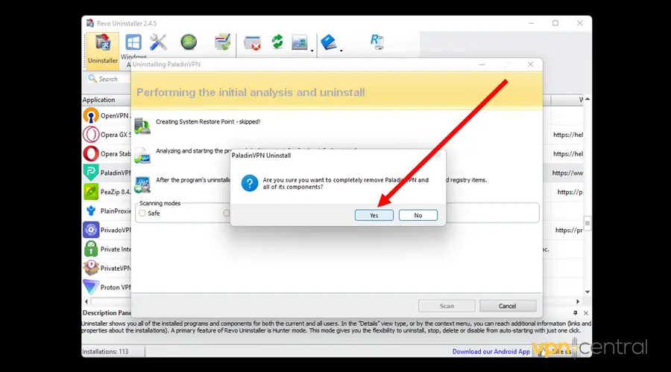The image size is (671, 372).
Task: Click the Proton VPN triangle icon
Action: tap(91, 287)
